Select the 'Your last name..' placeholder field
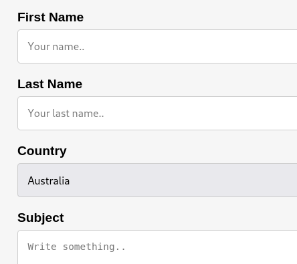 (157, 113)
